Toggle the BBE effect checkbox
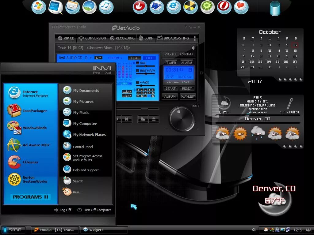The height and width of the screenshot is (235, 314). pos(138,63)
